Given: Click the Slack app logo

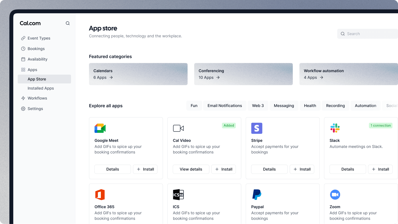Looking at the screenshot, I should click(x=335, y=128).
